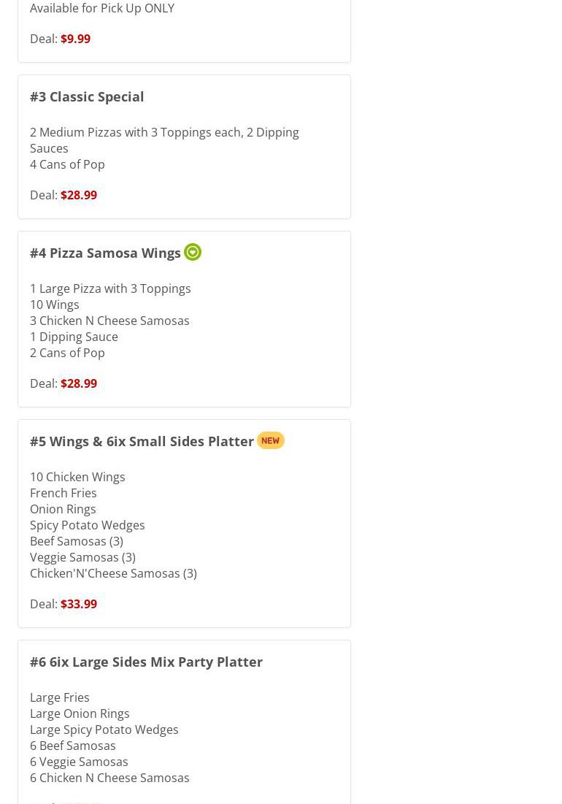This screenshot has width=562, height=804.
Task: Click the '10 Wings' item line
Action: pos(54,305)
